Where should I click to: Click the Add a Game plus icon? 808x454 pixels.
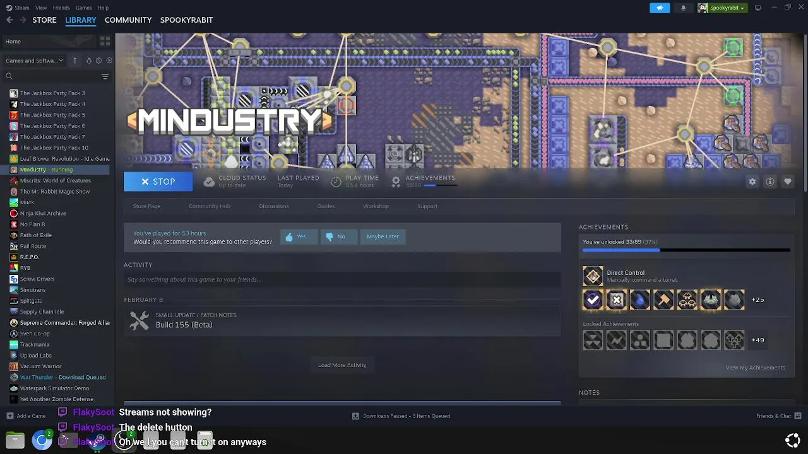pyautogui.click(x=9, y=416)
